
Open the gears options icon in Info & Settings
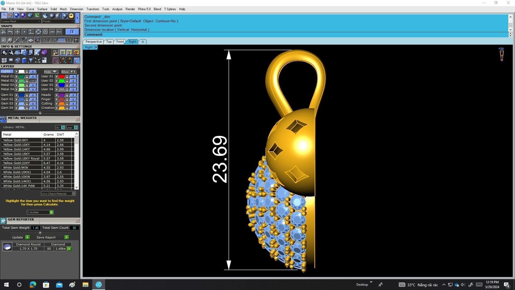[4, 52]
